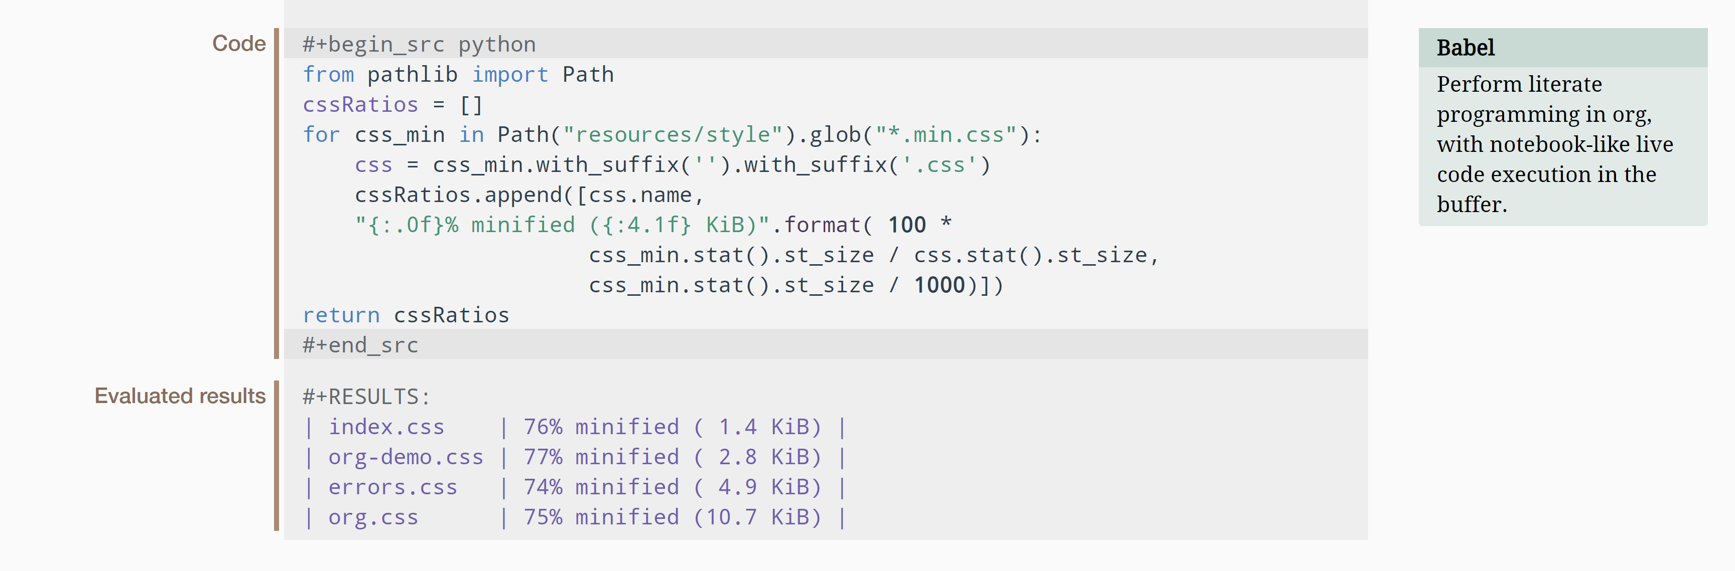Image resolution: width=1735 pixels, height=571 pixels.
Task: Click the Babel description paragraph text
Action: coord(1554,144)
